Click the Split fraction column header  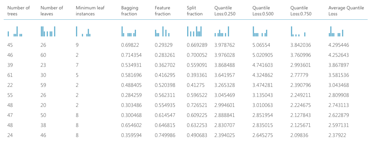point(195,11)
